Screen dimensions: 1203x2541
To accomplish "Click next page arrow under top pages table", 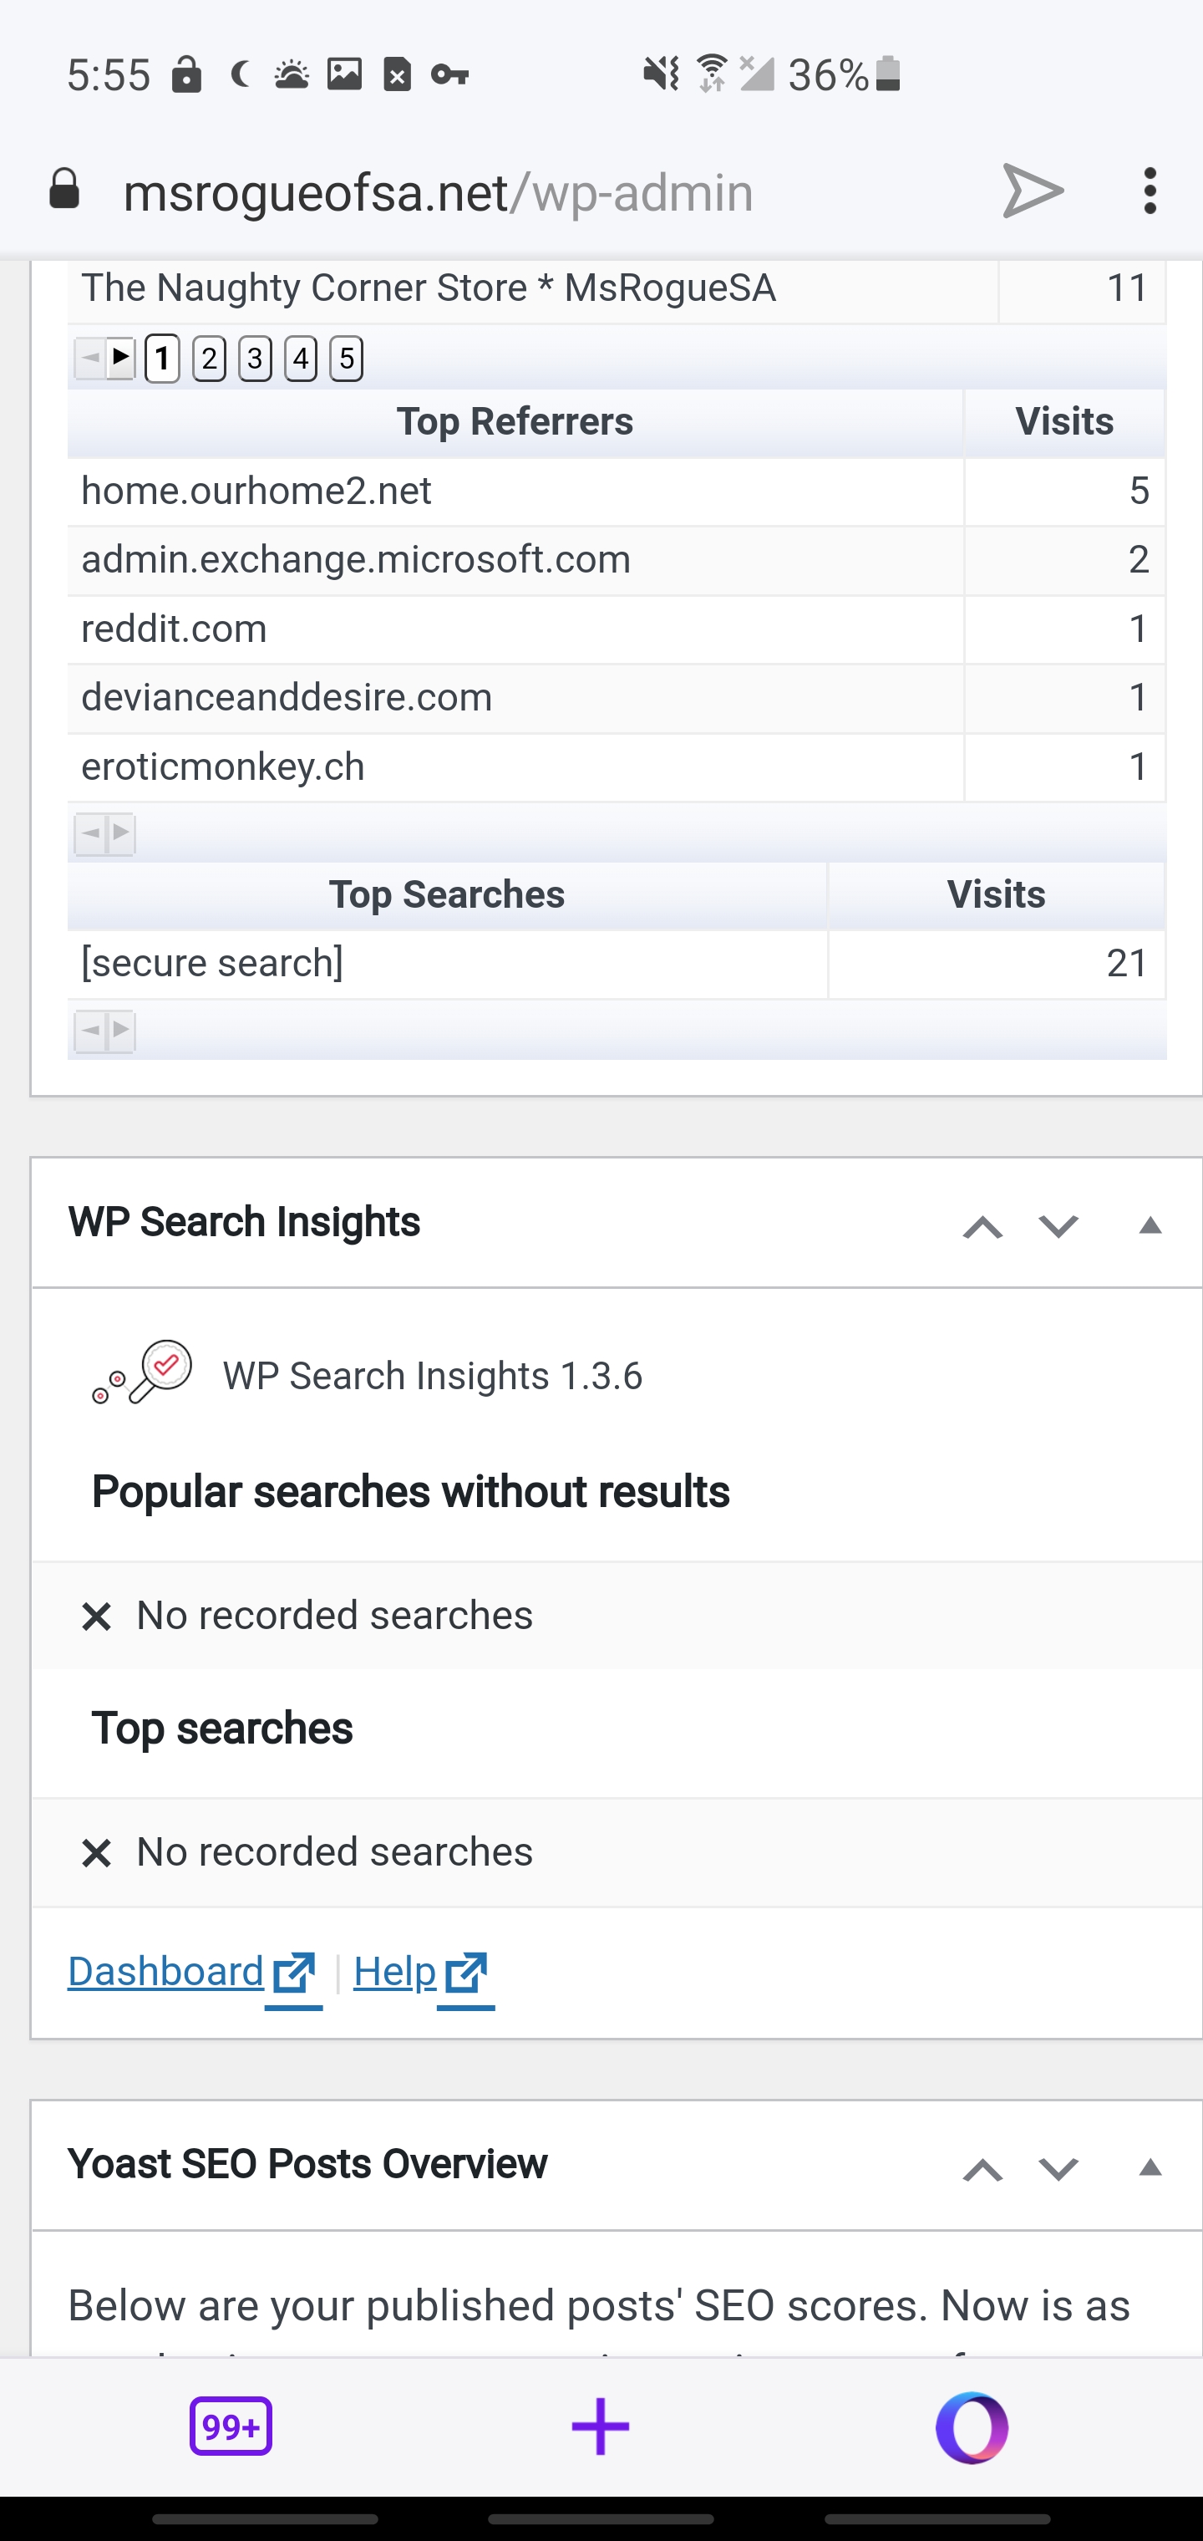I will pyautogui.click(x=120, y=358).
